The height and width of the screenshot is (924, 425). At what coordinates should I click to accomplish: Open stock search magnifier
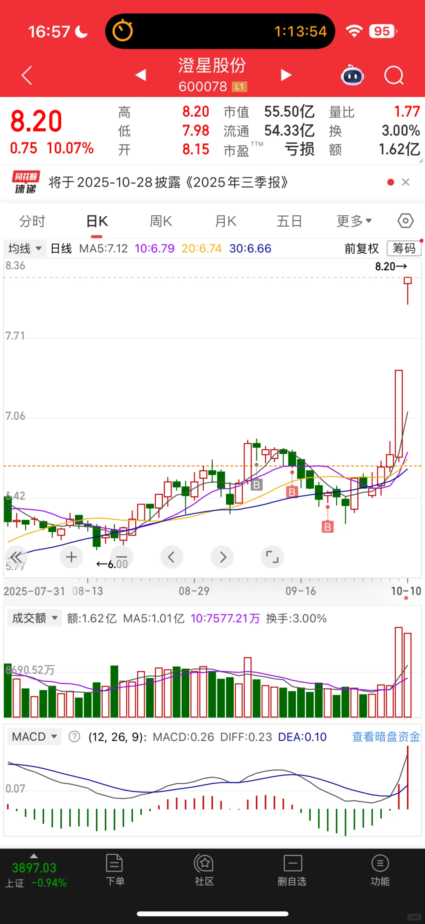394,75
